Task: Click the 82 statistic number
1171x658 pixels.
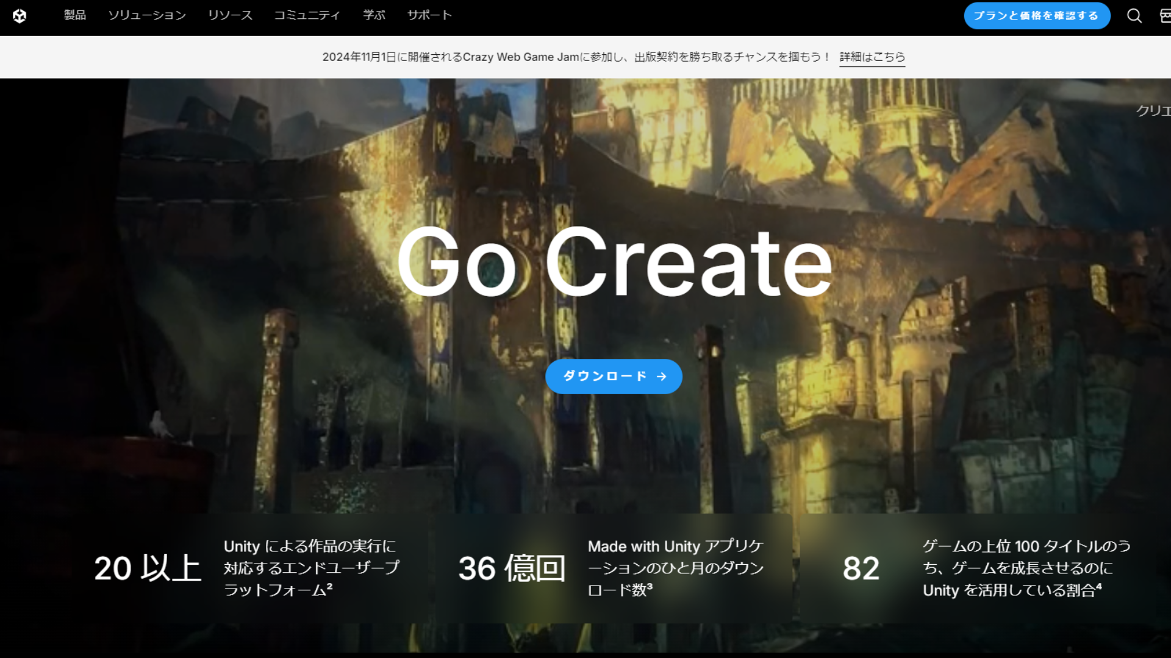Action: pyautogui.click(x=861, y=568)
